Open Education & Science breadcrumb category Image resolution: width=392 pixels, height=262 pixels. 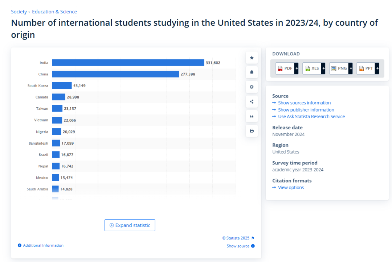click(54, 12)
